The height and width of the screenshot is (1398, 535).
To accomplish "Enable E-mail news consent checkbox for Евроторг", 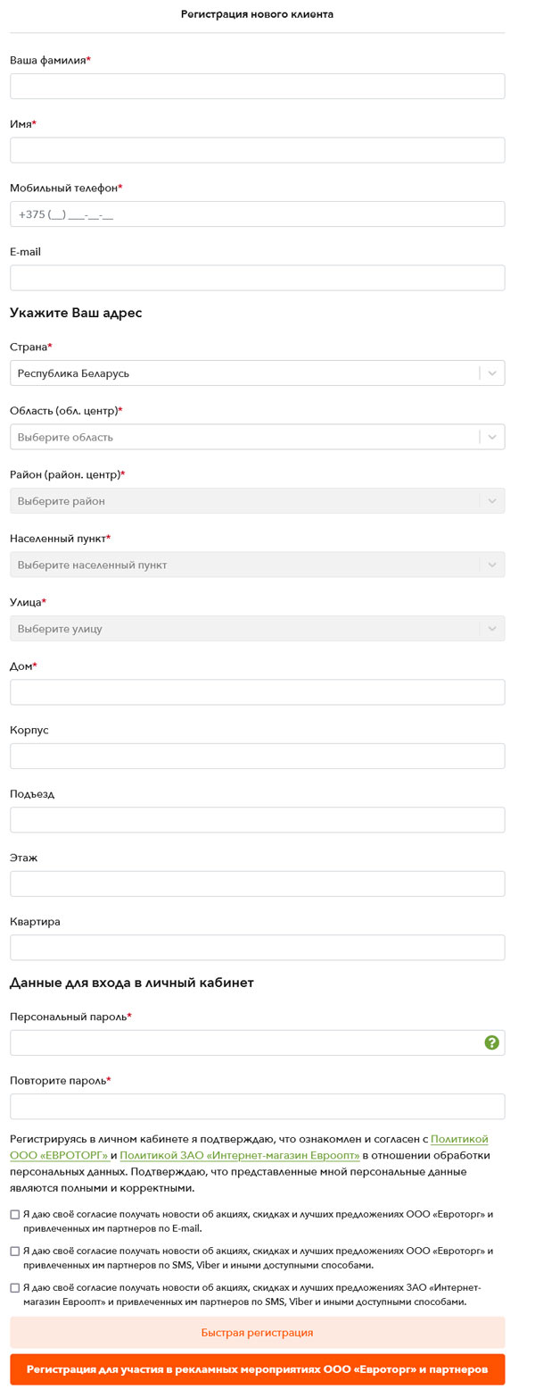I will tap(14, 1215).
